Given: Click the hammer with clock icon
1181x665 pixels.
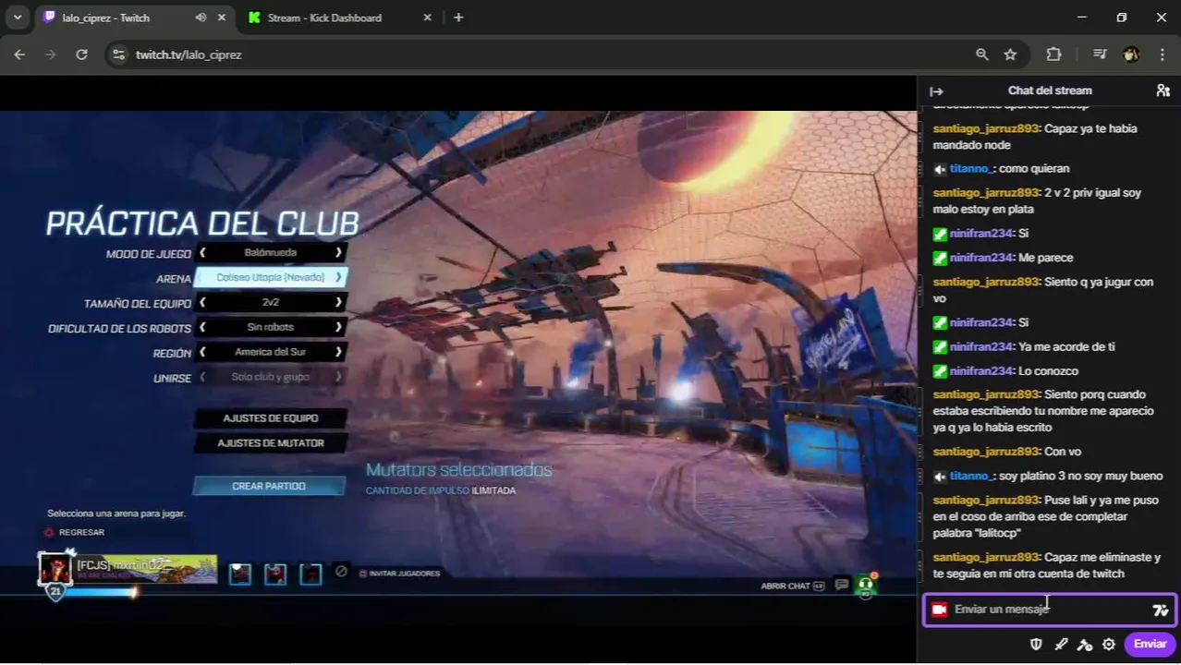Looking at the screenshot, I should 1085,644.
